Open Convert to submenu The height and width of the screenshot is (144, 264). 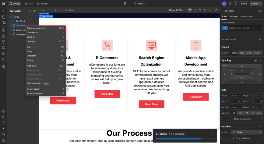(x=46, y=33)
